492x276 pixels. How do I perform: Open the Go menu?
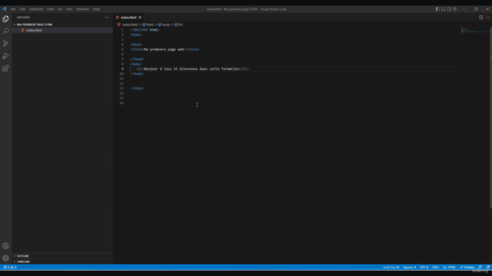click(x=60, y=9)
